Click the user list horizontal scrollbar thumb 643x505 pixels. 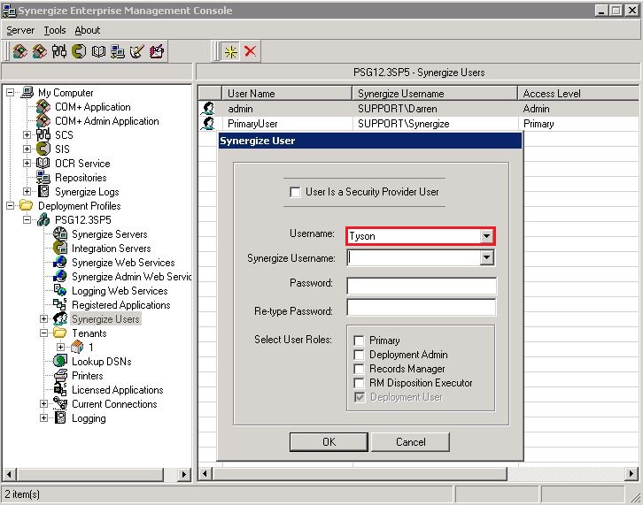click(360, 474)
